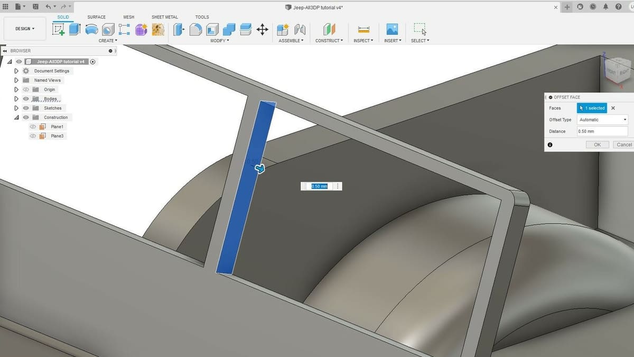Viewport: 634px width, 357px height.
Task: Select the Shell tool
Action: tap(212, 29)
